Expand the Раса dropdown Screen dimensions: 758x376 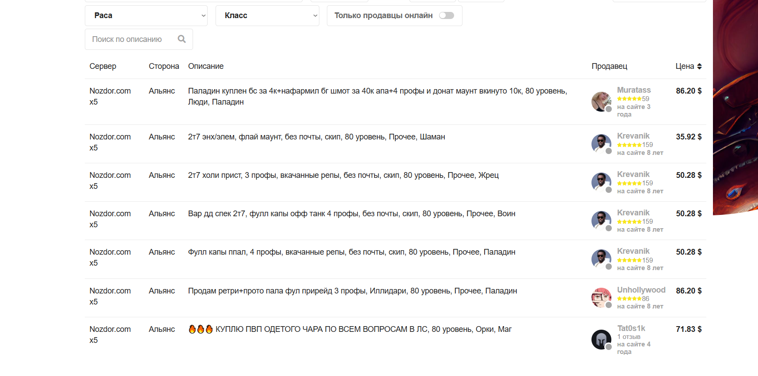tap(146, 15)
